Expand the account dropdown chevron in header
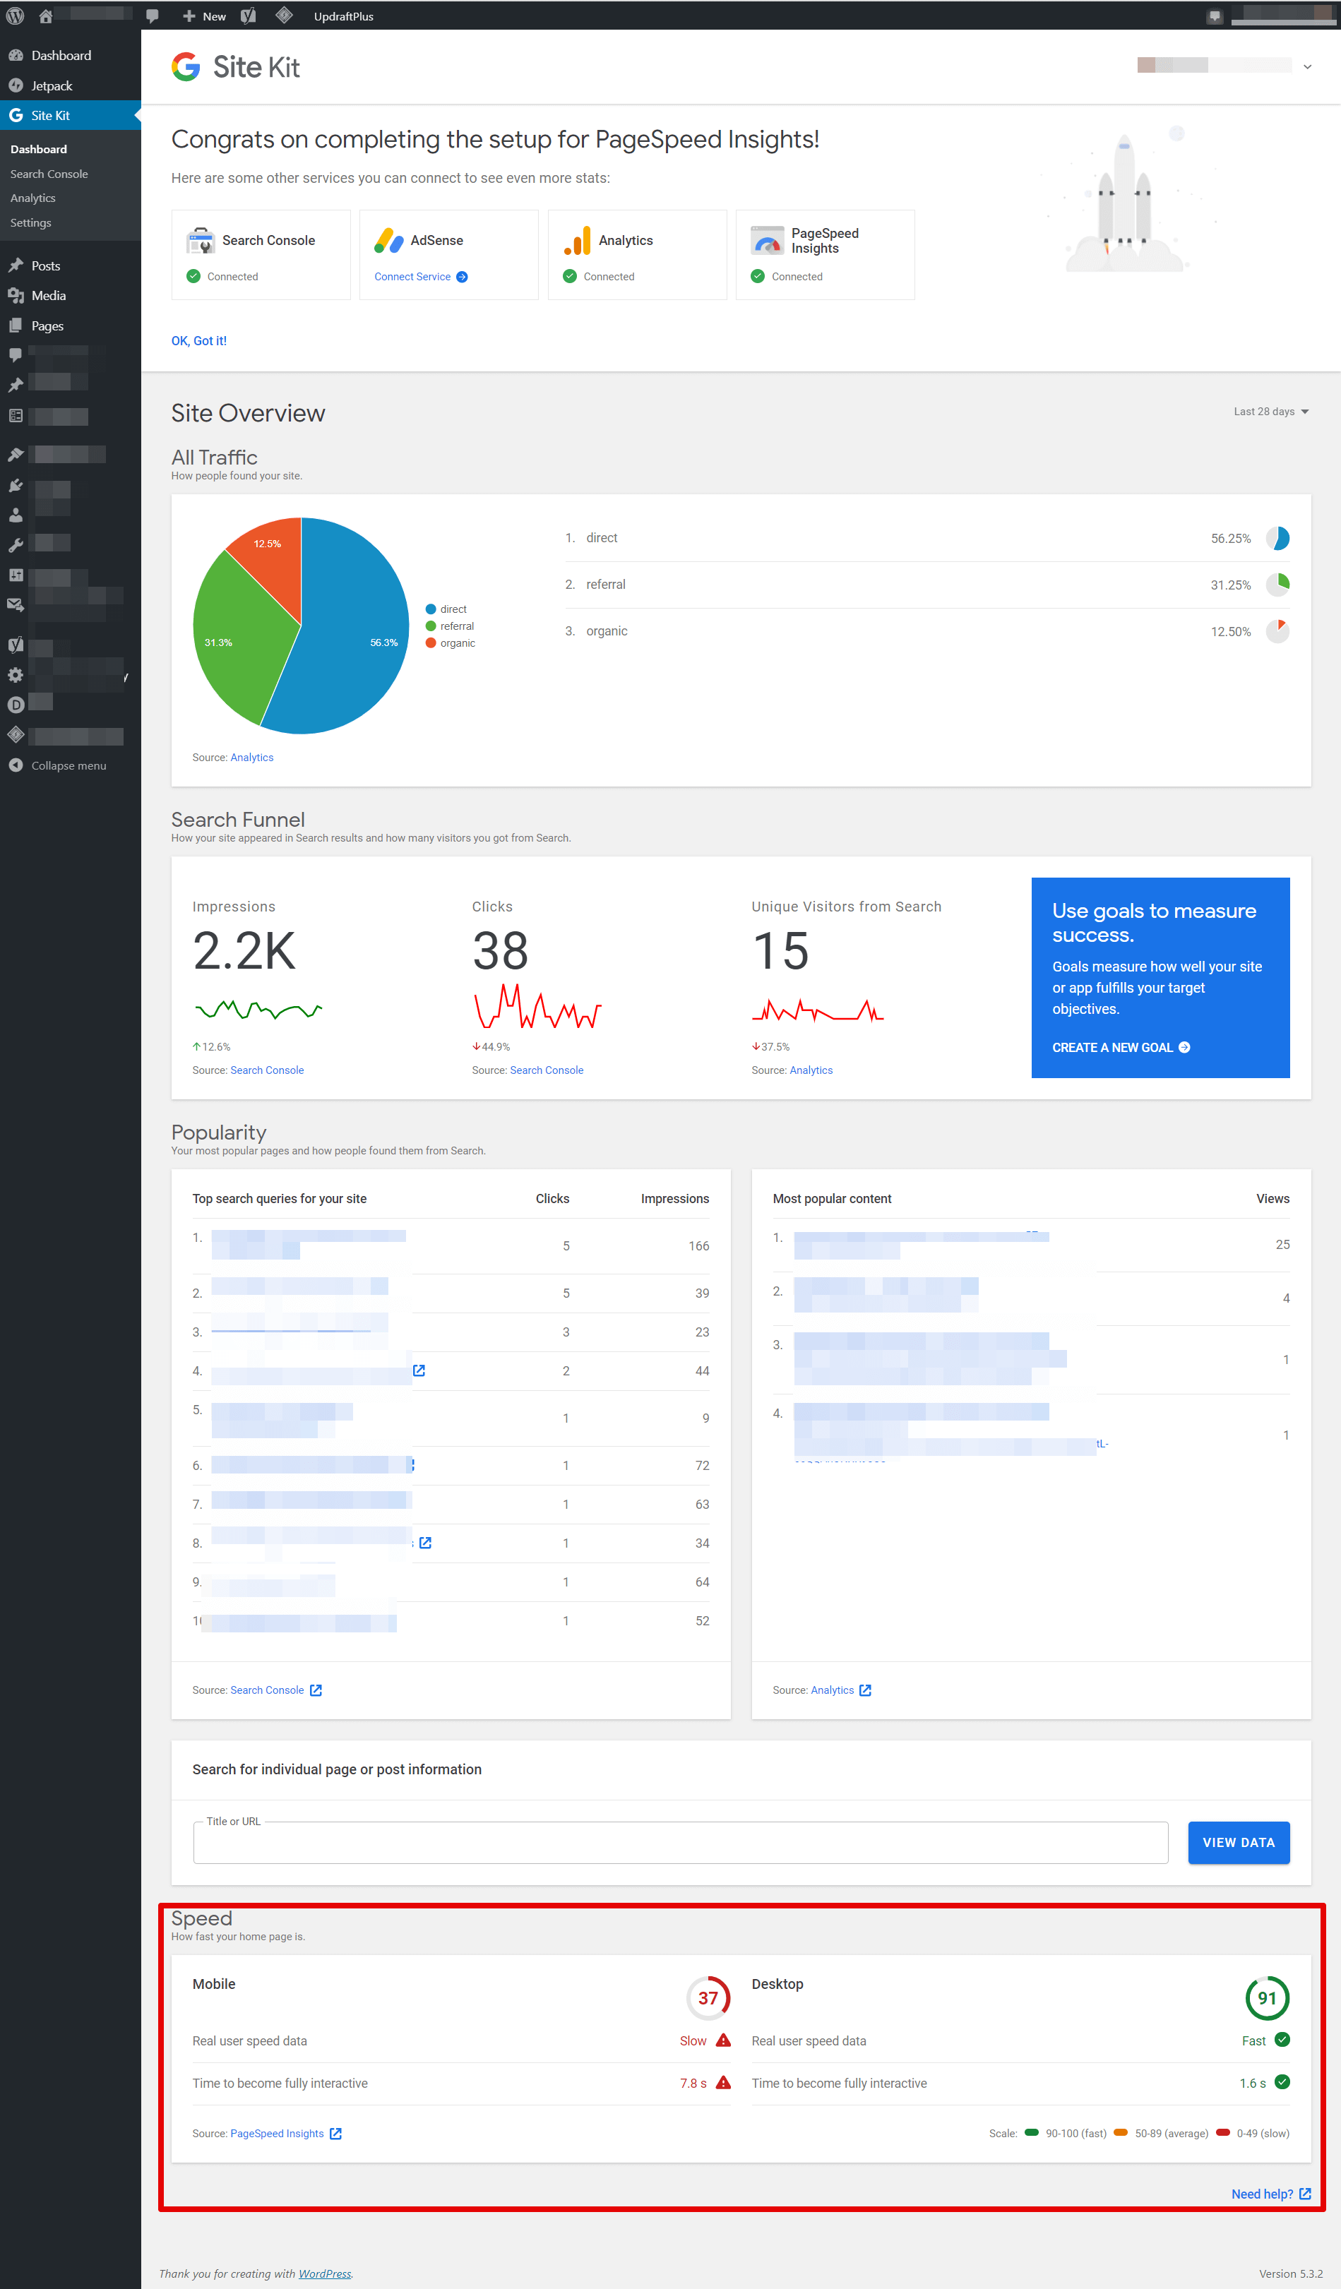This screenshot has width=1341, height=2289. (1306, 66)
